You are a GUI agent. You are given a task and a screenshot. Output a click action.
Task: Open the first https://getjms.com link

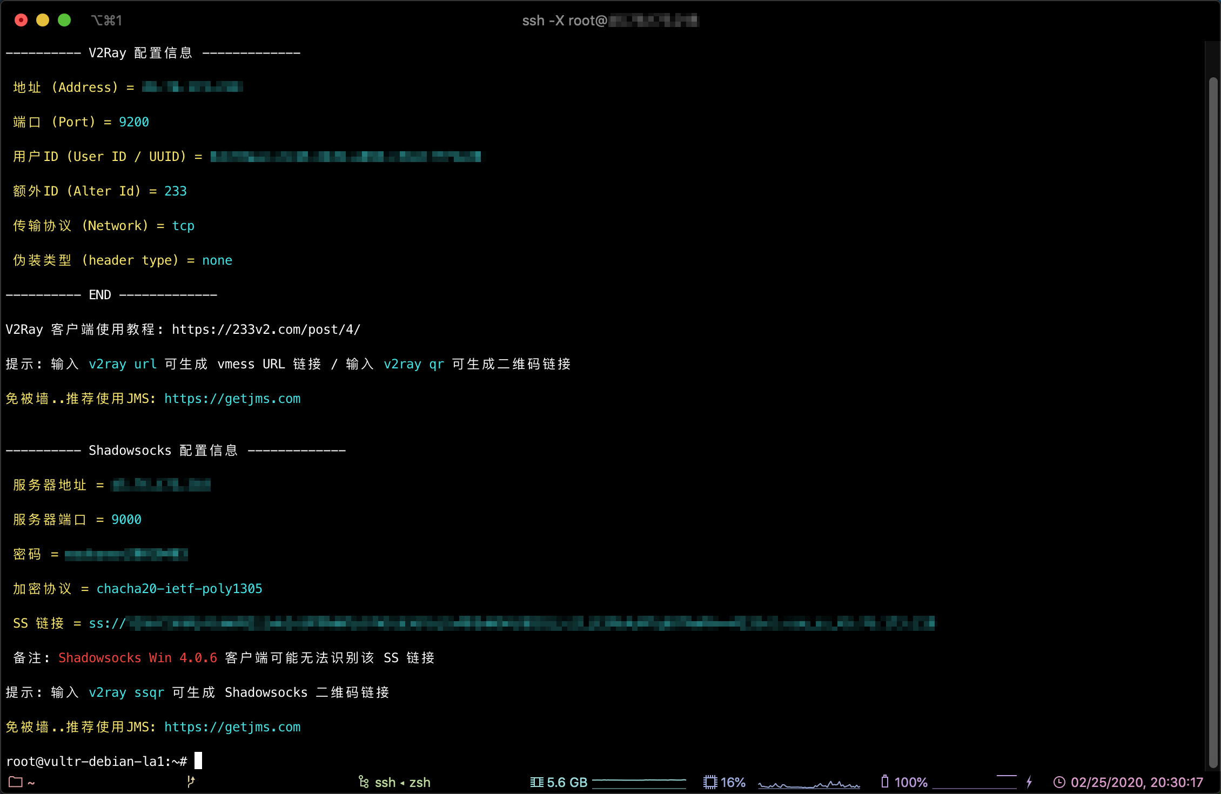coord(232,399)
